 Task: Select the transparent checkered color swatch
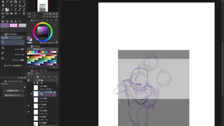coord(22,26)
